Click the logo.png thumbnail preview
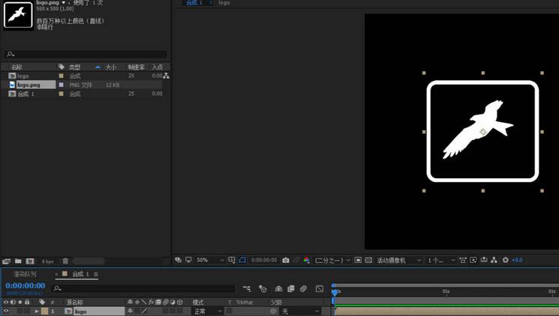 point(17,14)
